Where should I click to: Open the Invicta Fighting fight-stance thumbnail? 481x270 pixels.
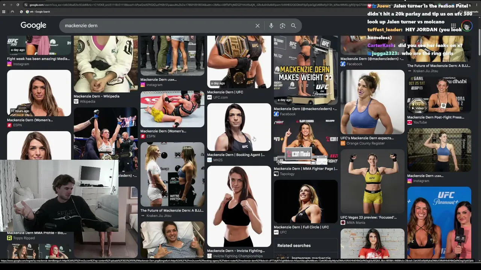tap(239, 206)
